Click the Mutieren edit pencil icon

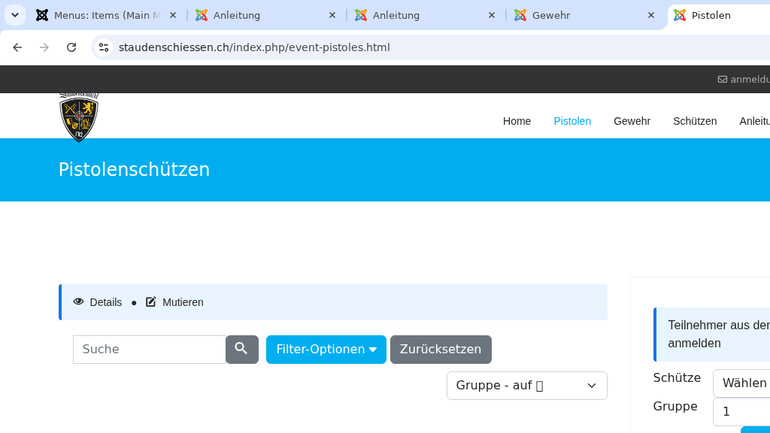tap(150, 301)
